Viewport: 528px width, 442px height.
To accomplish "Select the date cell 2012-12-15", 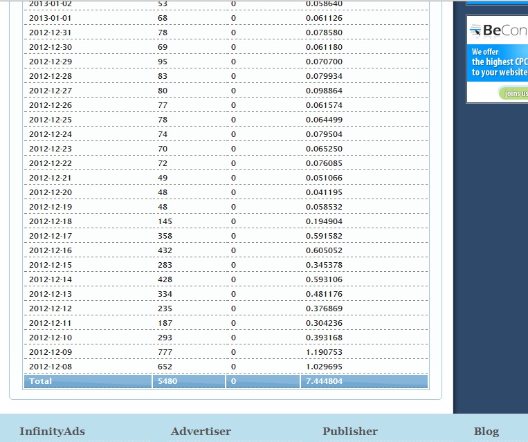I will (x=51, y=265).
